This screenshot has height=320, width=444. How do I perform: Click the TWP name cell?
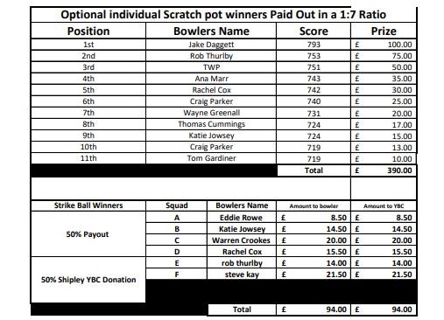pos(211,67)
